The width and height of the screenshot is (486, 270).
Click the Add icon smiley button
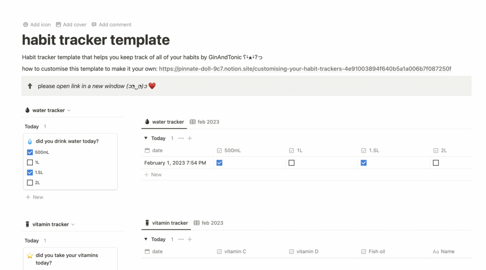tap(26, 25)
